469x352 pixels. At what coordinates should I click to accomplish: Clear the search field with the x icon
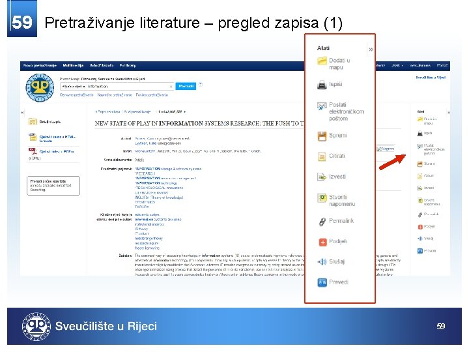[x=171, y=87]
